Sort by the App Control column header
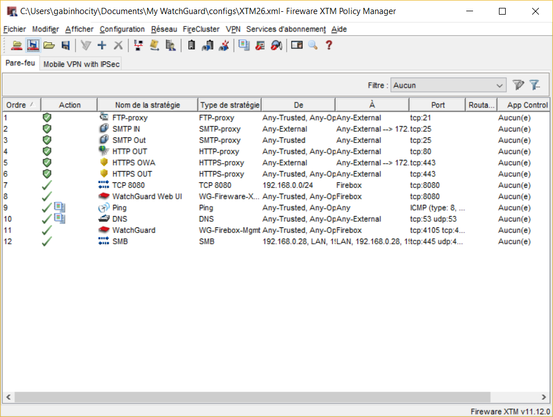The width and height of the screenshot is (553, 417). (524, 105)
